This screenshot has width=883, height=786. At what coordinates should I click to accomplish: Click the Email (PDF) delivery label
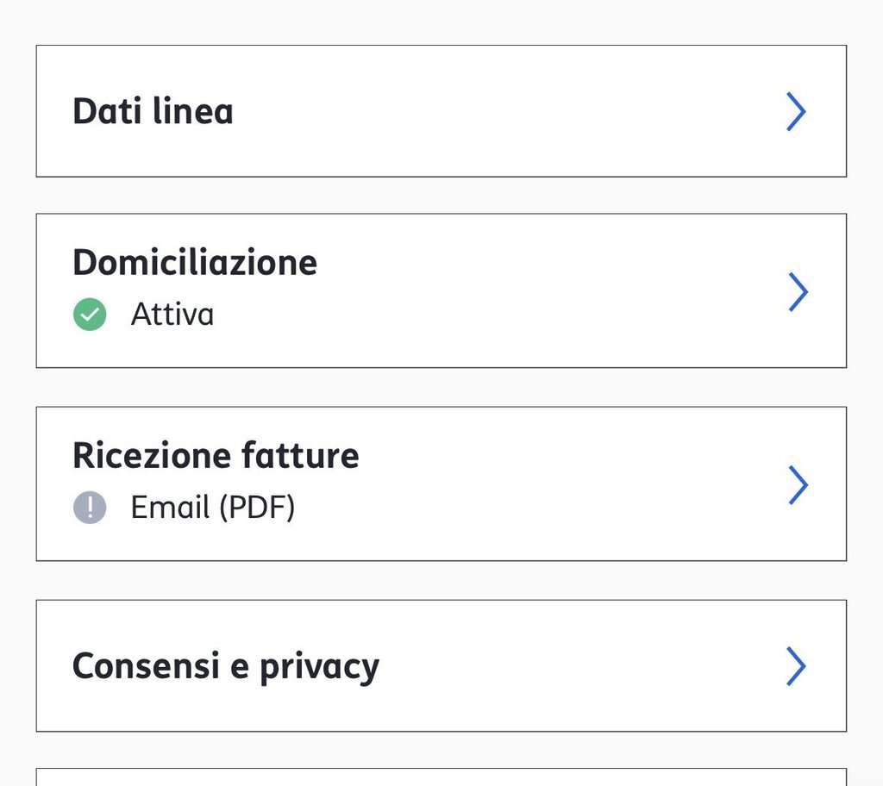[213, 508]
